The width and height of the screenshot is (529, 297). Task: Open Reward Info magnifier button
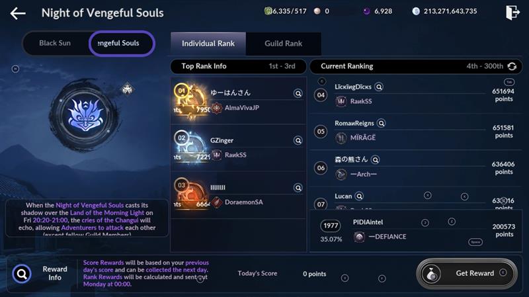point(22,274)
